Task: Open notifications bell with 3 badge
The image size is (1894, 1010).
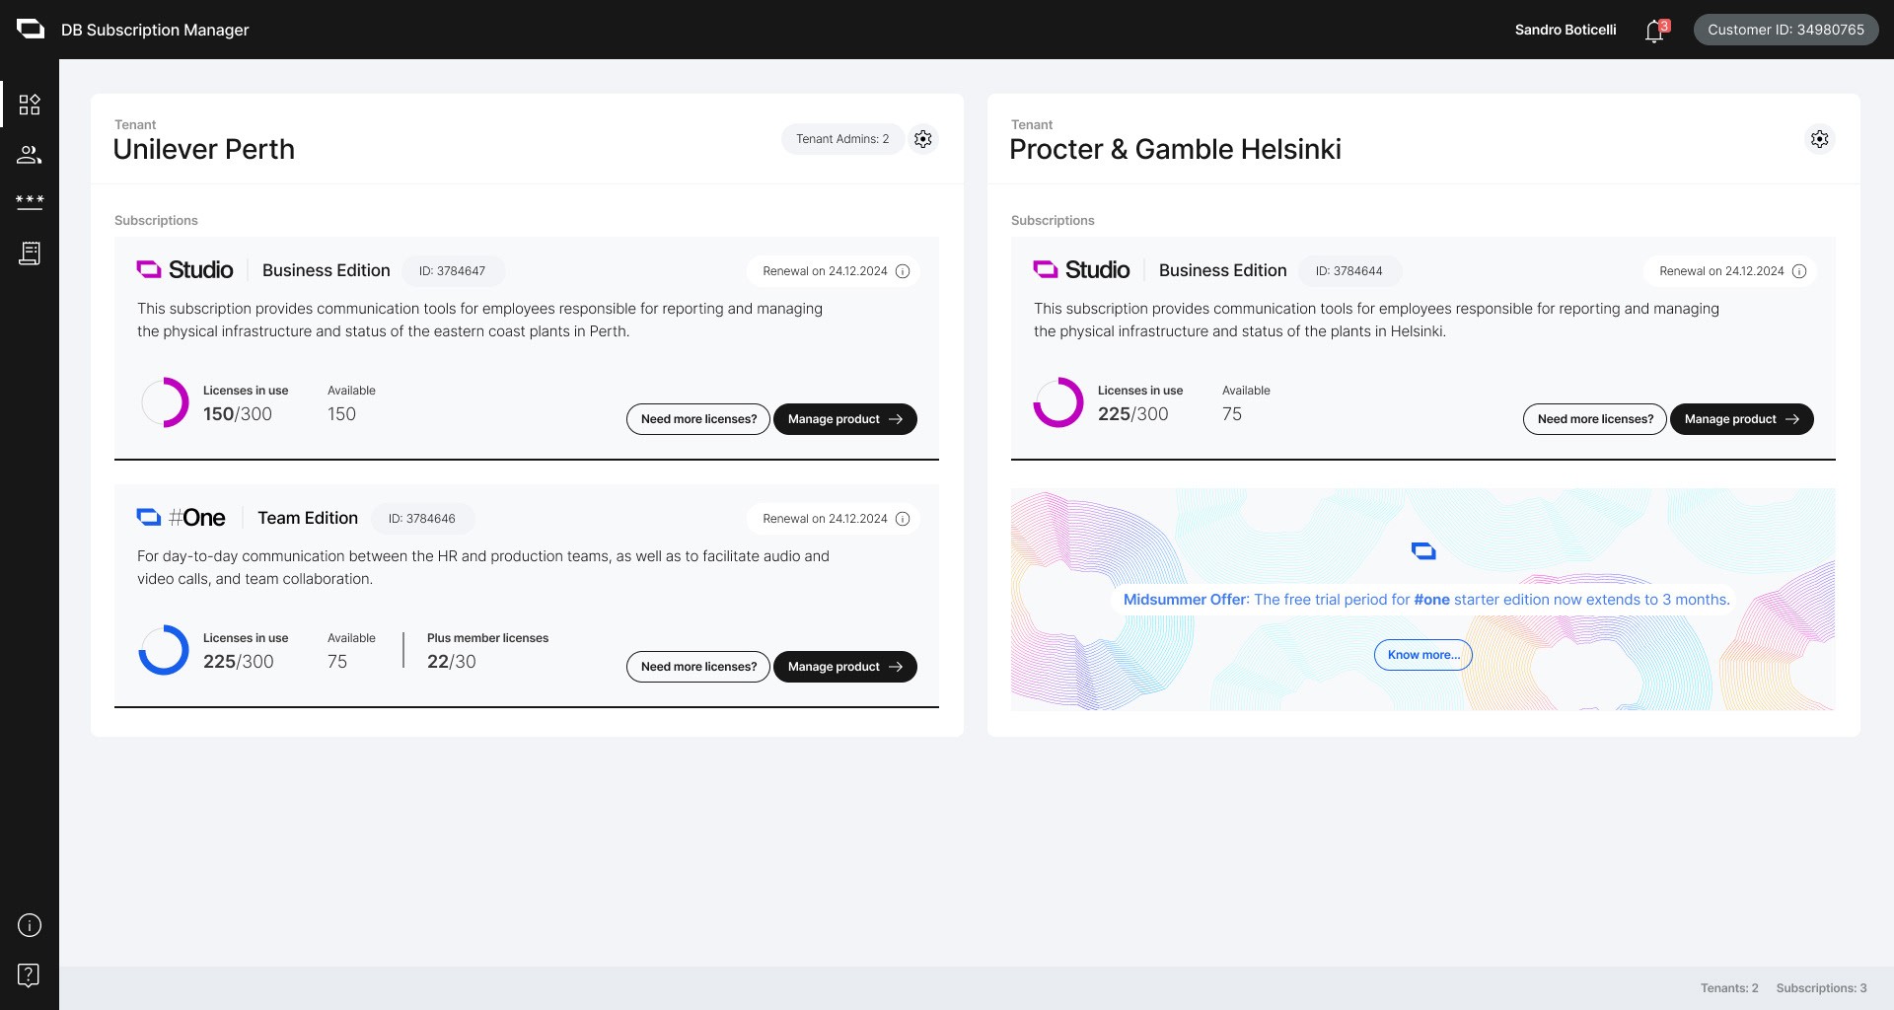Action: (x=1656, y=31)
